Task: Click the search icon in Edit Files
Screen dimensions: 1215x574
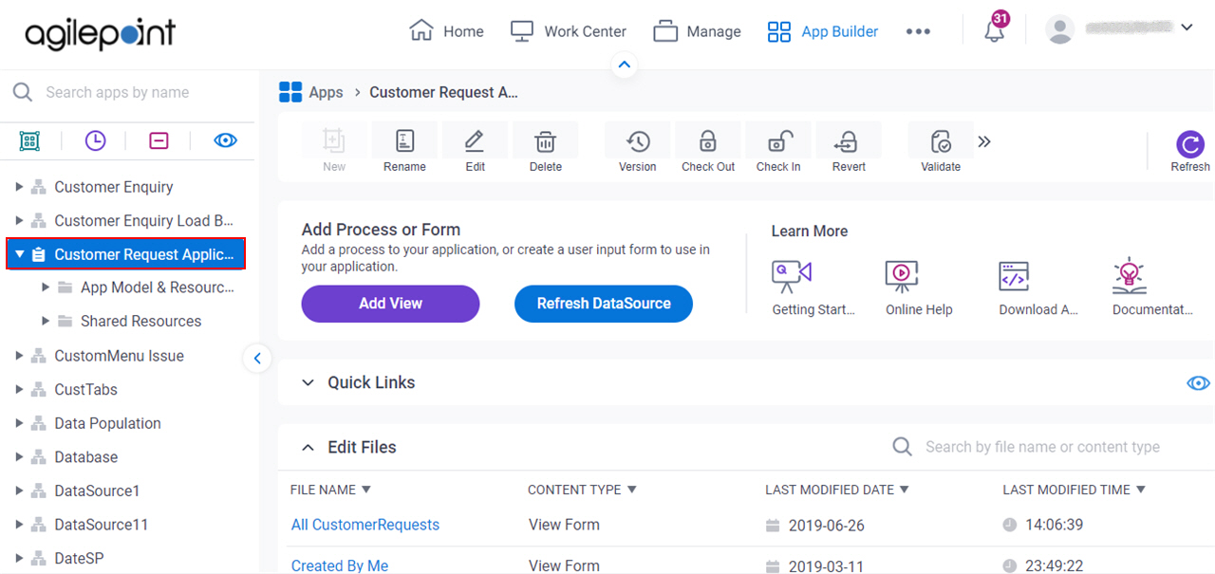Action: point(903,446)
